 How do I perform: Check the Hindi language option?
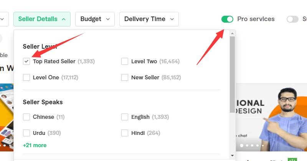[x=125, y=133]
